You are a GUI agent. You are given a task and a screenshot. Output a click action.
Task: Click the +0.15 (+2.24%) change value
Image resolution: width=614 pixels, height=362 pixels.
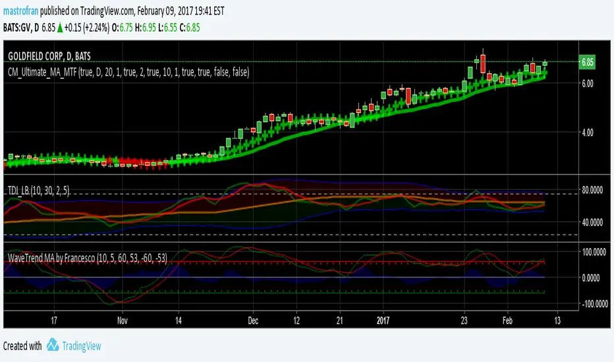pyautogui.click(x=87, y=28)
